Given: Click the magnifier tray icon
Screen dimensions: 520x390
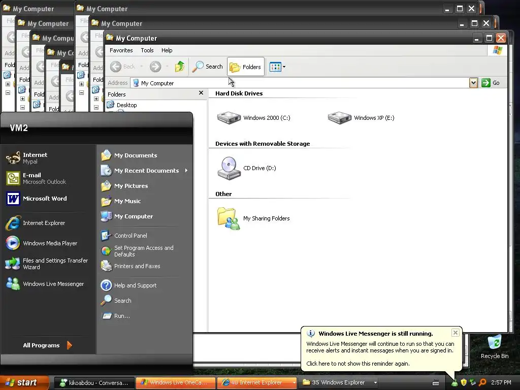Looking at the screenshot, I should [482, 383].
